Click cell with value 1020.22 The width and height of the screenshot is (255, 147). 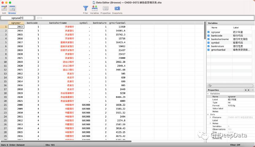[117, 105]
